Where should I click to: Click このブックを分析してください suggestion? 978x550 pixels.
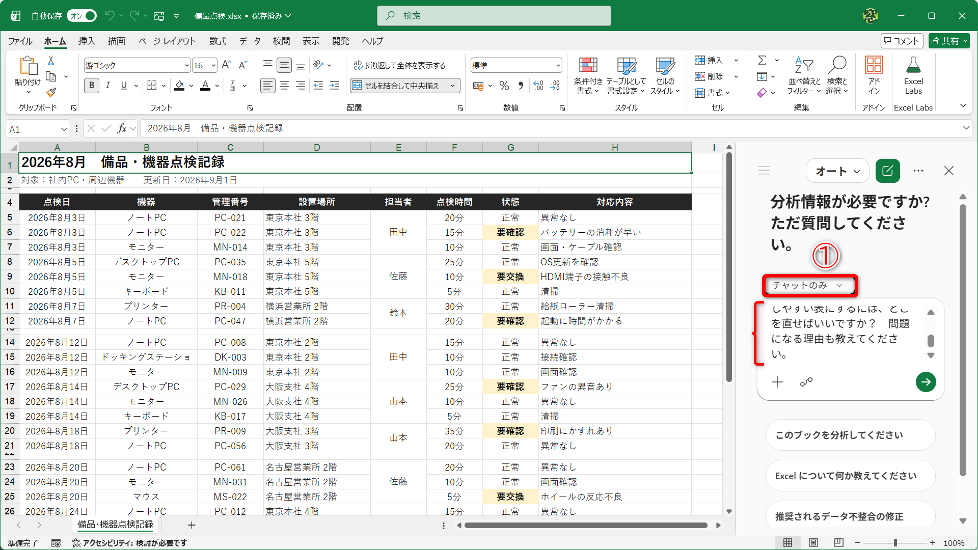(850, 435)
